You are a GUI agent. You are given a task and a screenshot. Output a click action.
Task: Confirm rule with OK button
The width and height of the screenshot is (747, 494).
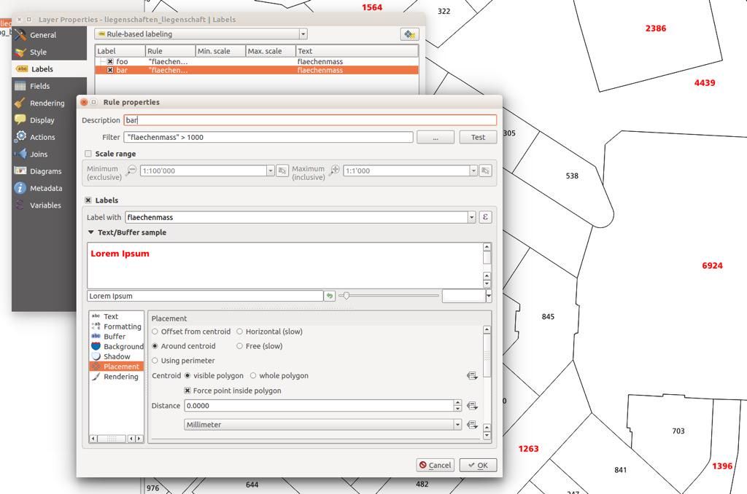click(478, 465)
